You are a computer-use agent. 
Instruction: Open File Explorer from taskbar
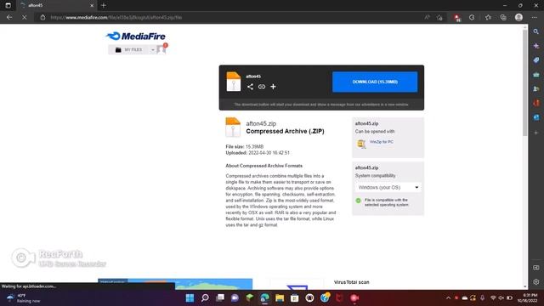tap(280, 298)
